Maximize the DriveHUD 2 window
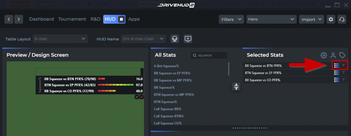Image resolution: width=351 pixels, height=136 pixels. [337, 5]
